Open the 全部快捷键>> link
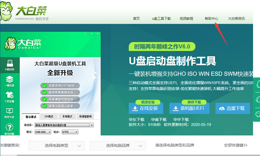Screen dimensions: 260x156 [x=236, y=145]
